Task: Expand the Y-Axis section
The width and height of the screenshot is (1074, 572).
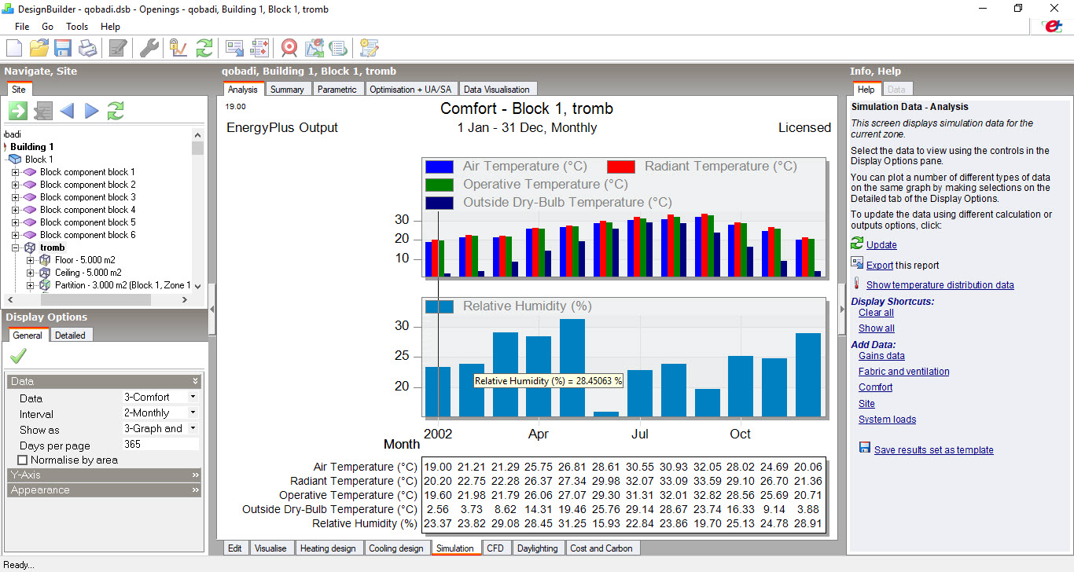Action: (x=104, y=475)
